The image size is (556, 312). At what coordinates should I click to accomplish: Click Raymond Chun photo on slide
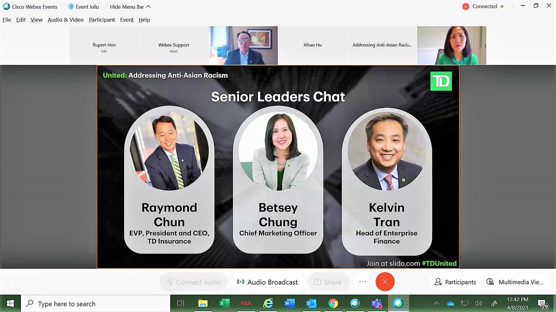coord(169,151)
